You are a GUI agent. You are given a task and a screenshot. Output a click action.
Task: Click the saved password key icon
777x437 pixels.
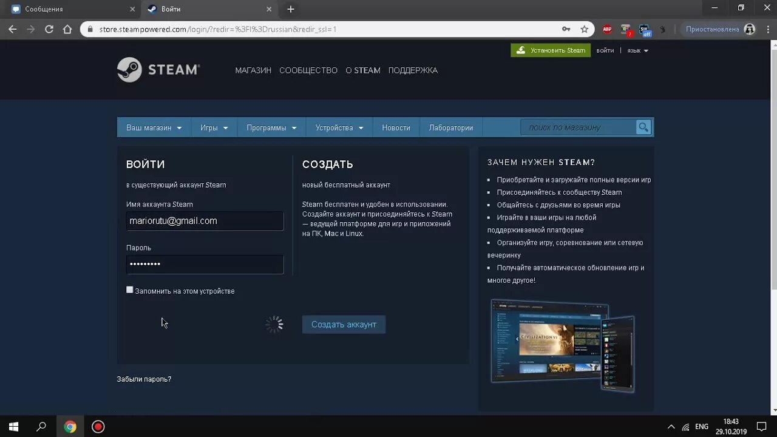coord(566,29)
